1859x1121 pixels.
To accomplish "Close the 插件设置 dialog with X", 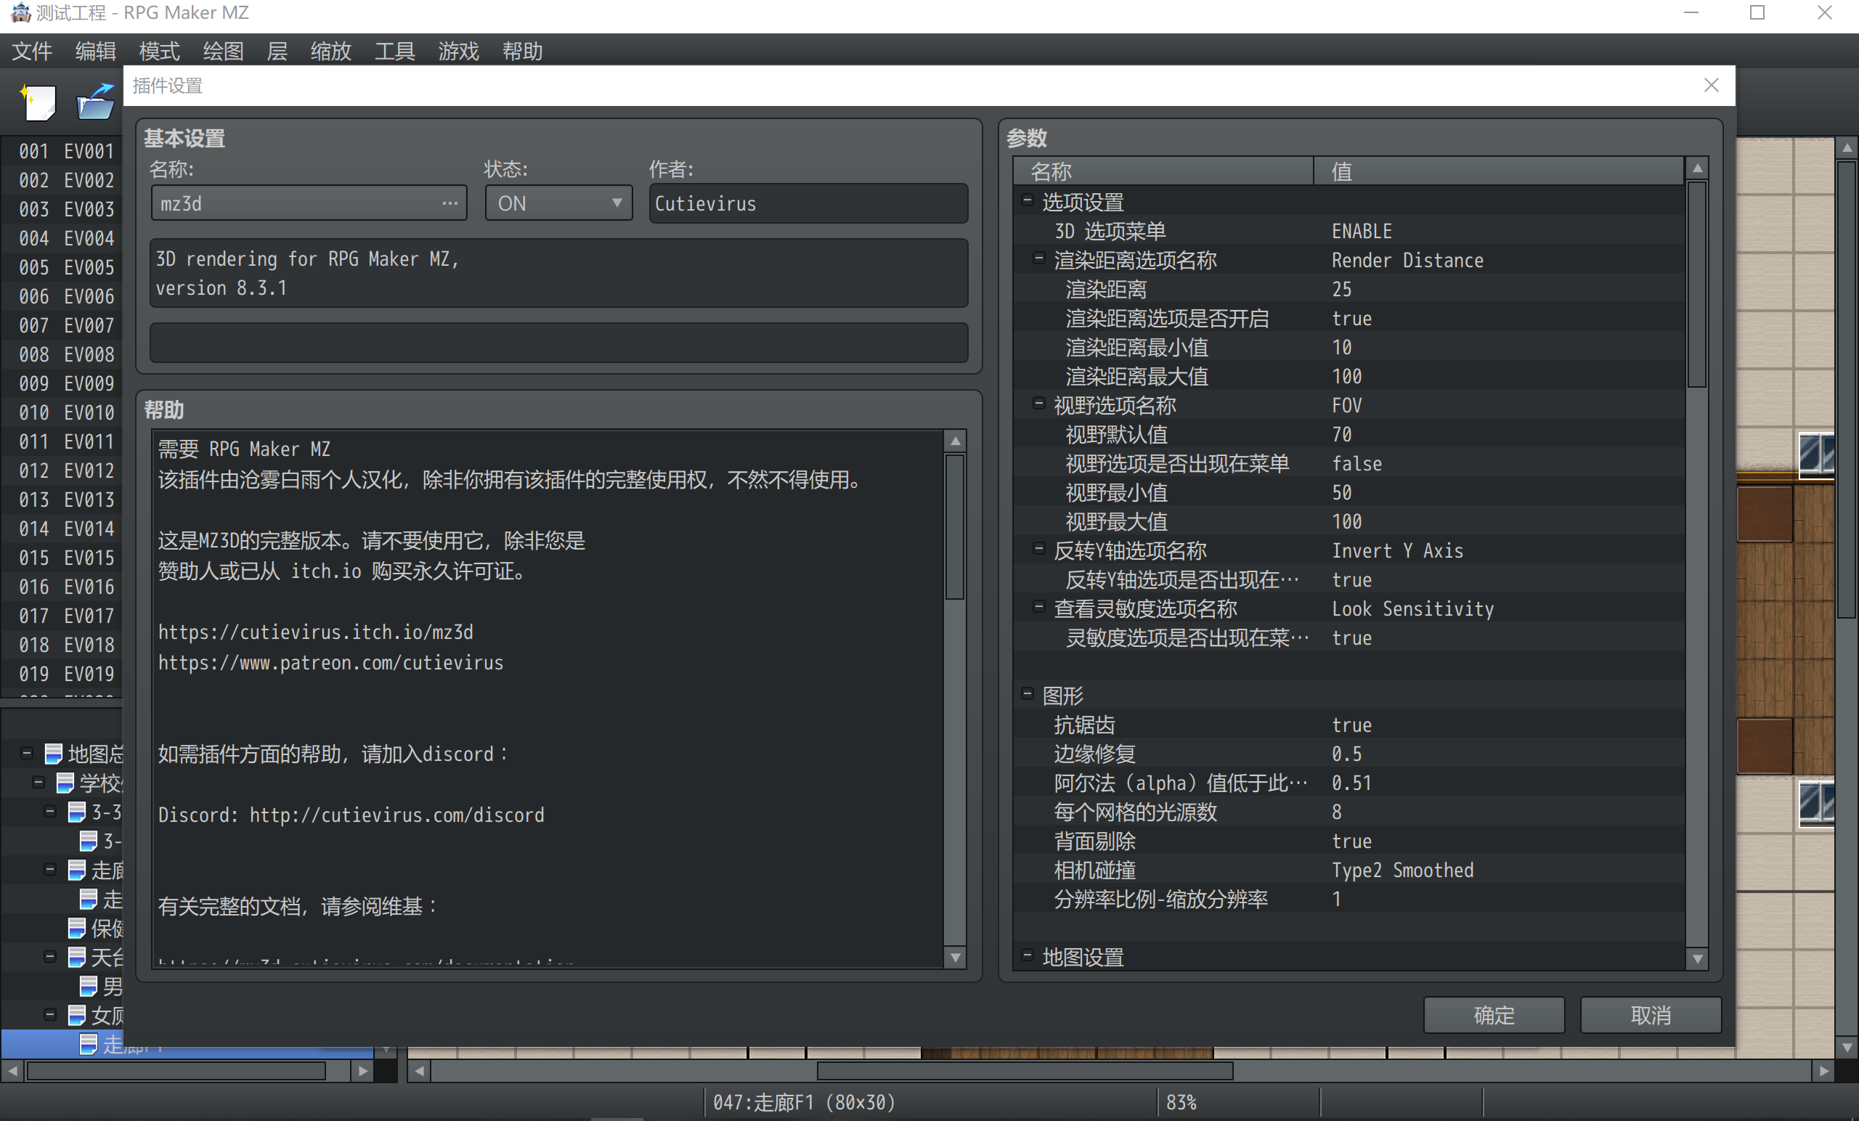I will (1711, 85).
